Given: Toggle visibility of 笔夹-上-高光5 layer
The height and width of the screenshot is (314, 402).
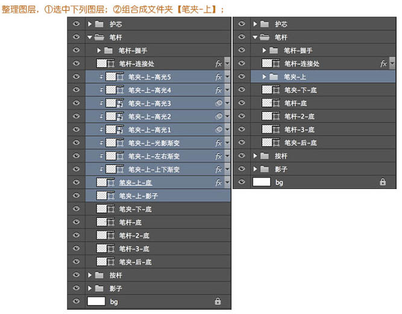Looking at the screenshot, I should (x=76, y=77).
